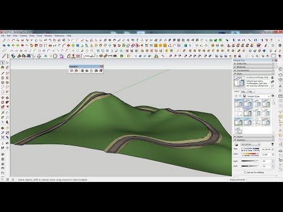The height and width of the screenshot is (212, 283).
Task: Choose the Eraser tool
Action: pos(7,67)
